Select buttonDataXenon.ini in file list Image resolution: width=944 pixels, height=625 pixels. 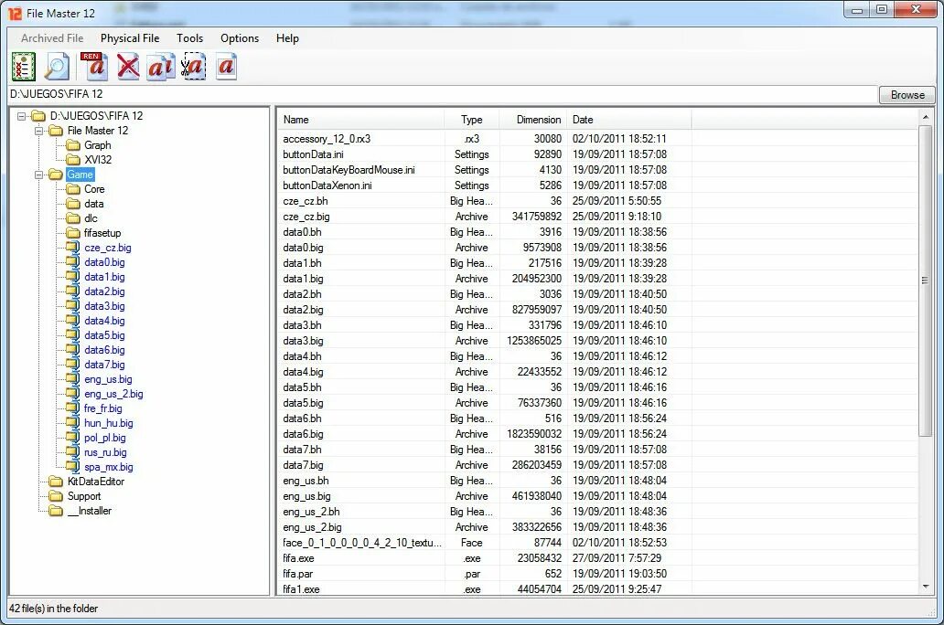pyautogui.click(x=327, y=185)
